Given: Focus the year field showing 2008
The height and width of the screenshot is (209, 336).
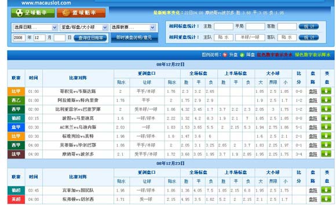Looking at the screenshot, I should tap(19, 38).
